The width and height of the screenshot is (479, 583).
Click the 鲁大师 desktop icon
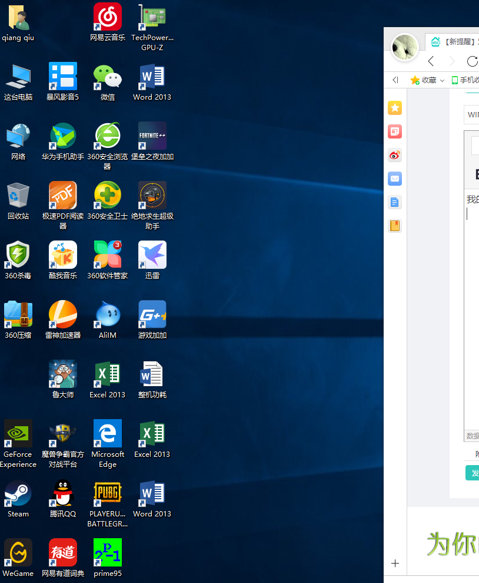pos(62,374)
